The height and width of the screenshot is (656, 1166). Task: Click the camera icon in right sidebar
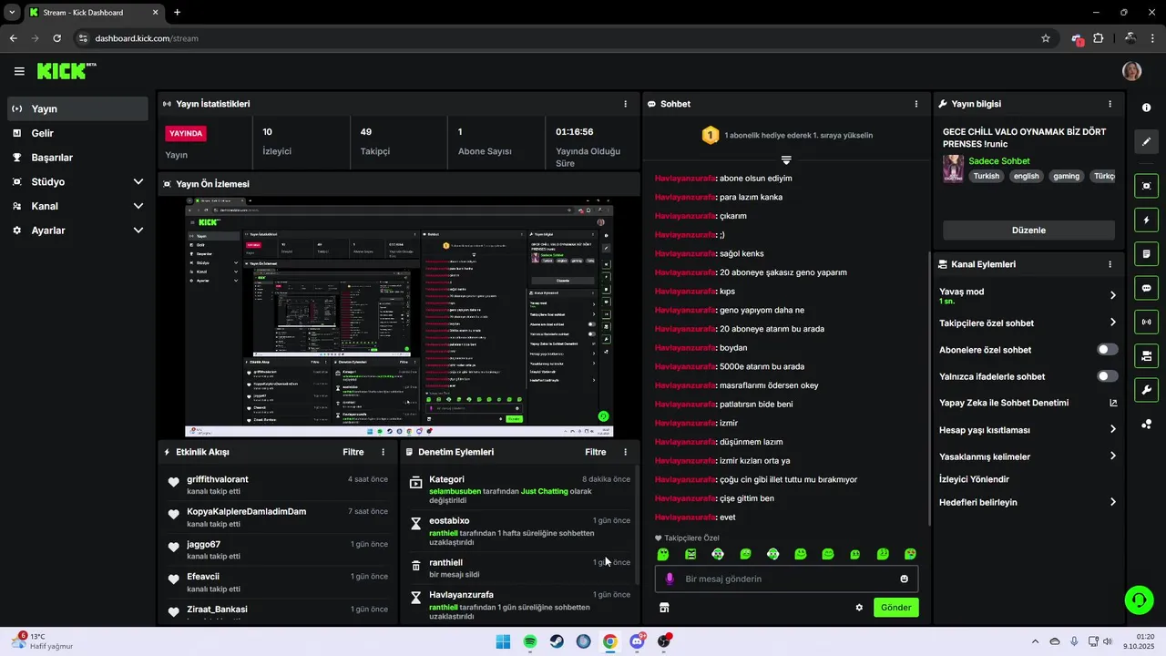coord(1146,355)
